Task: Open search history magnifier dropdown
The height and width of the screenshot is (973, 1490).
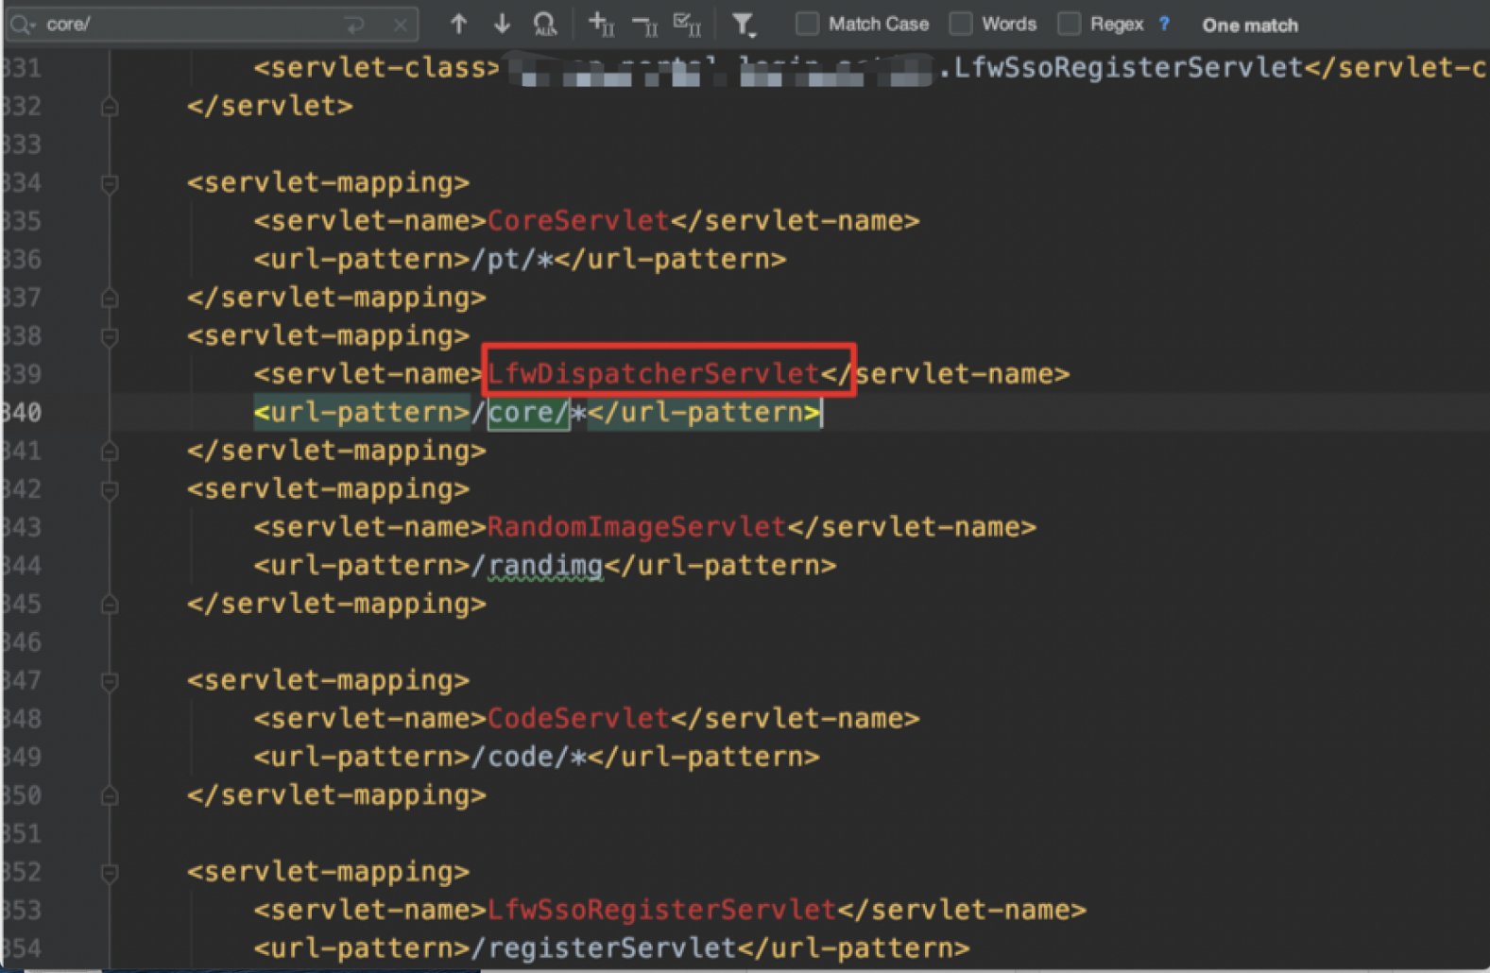Action: coord(22,25)
